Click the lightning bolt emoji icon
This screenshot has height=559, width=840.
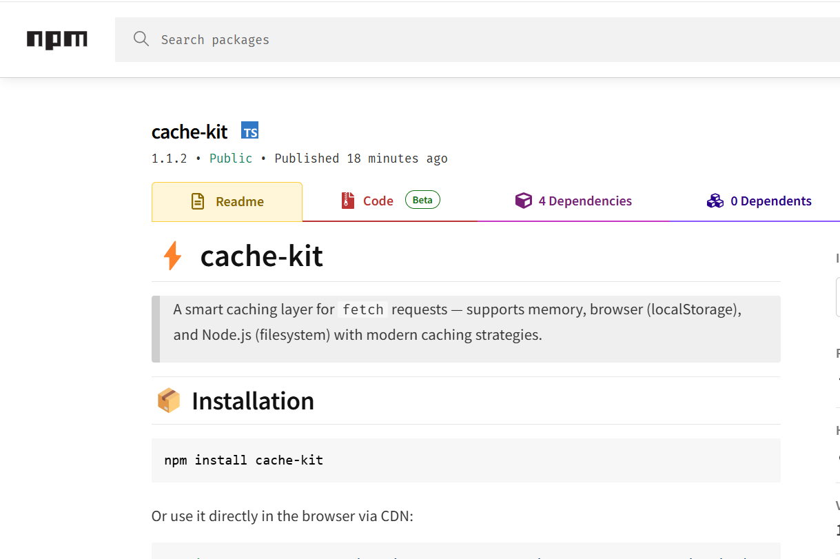(172, 256)
